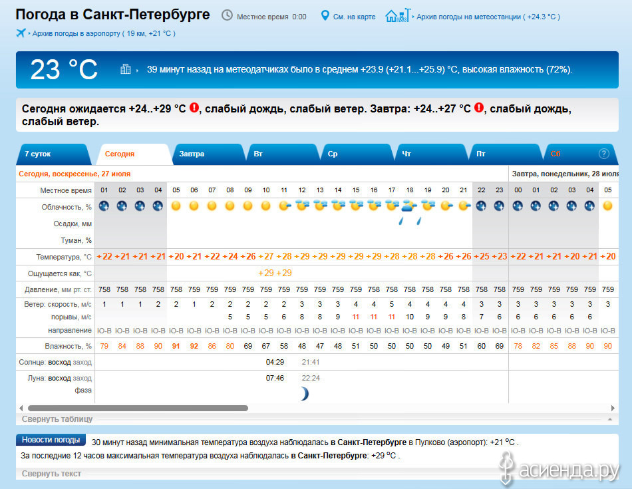The width and height of the screenshot is (632, 489).
Task: Open the '7 суток' forecast tab
Action: [54, 154]
